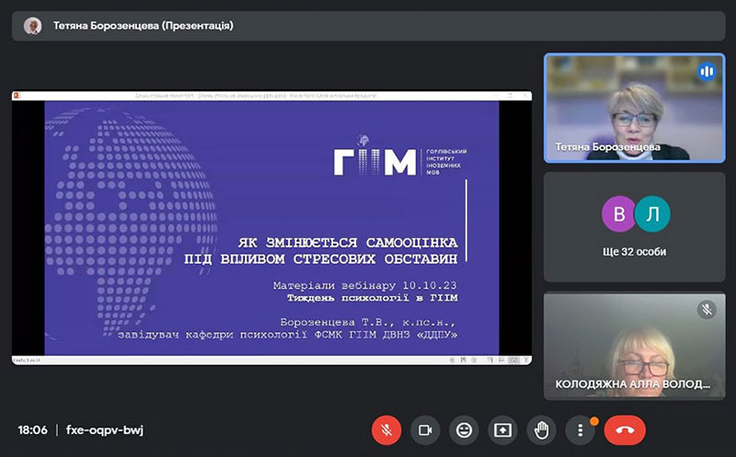
Task: Click the ГІІМ logo on the slide
Action: (x=400, y=157)
